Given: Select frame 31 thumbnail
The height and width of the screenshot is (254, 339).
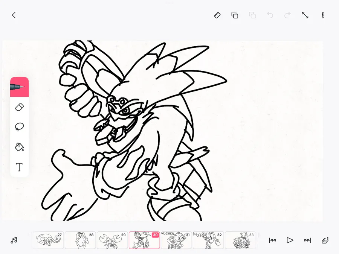Looking at the screenshot, I should [176, 240].
